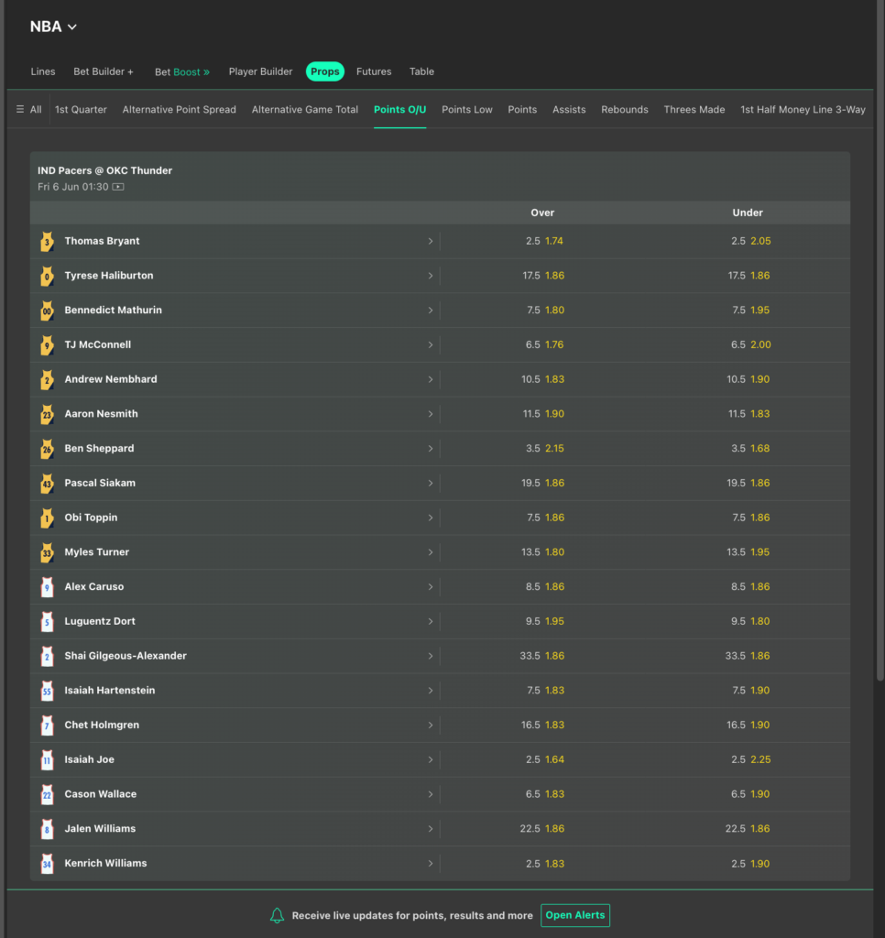Select 1st Half Money Line 3-Way
The image size is (885, 938).
pos(803,110)
